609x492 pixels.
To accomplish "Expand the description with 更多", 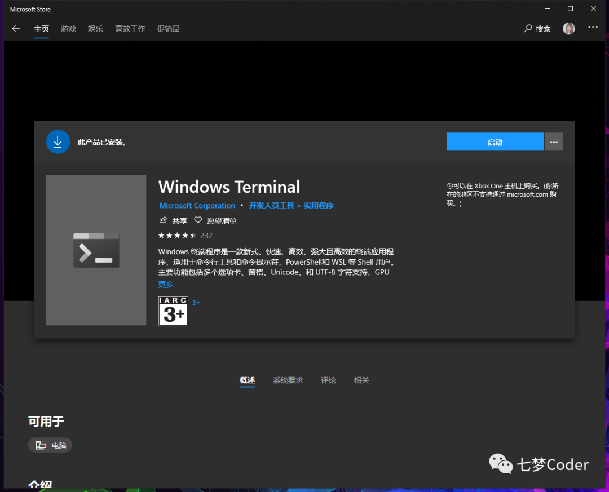I will click(x=165, y=284).
